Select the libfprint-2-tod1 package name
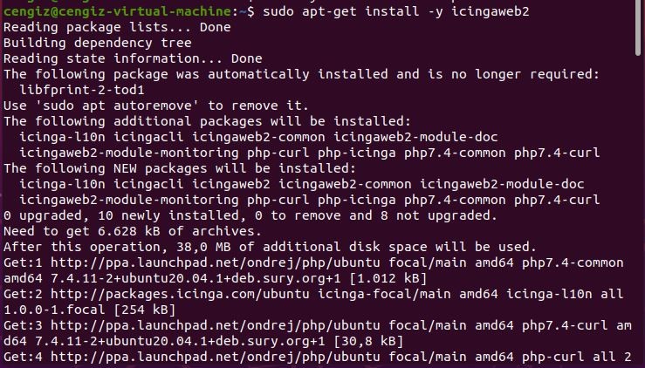The image size is (645, 368). pos(82,90)
